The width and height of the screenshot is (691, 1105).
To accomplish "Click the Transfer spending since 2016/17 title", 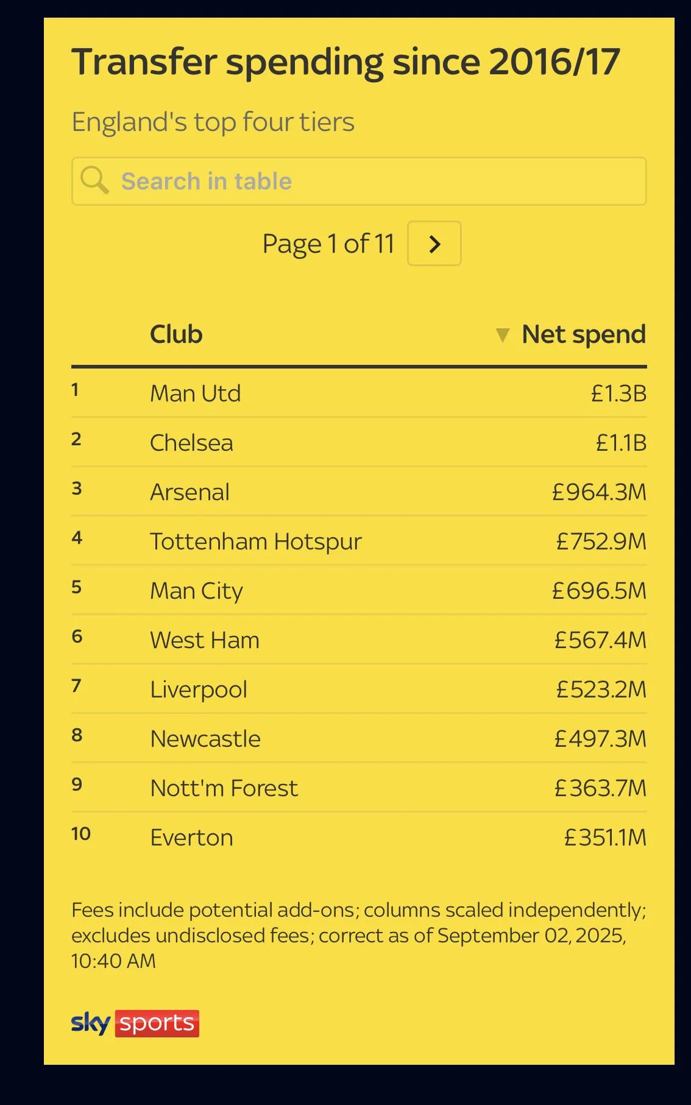I will point(346,62).
